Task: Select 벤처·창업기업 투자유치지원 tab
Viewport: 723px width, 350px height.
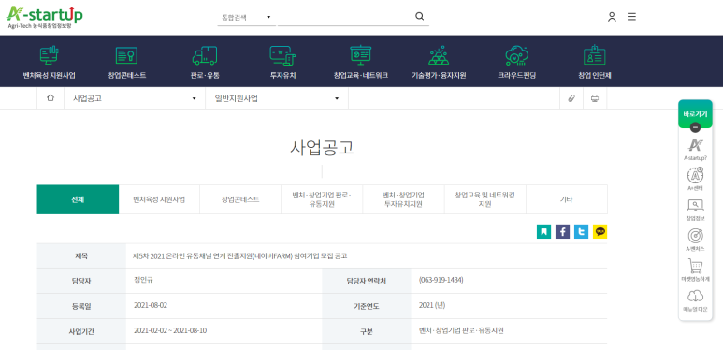Action: pos(403,199)
